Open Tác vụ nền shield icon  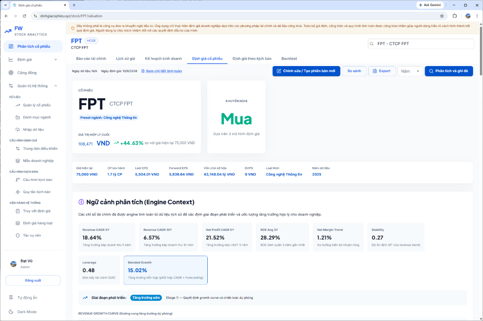coord(18,235)
